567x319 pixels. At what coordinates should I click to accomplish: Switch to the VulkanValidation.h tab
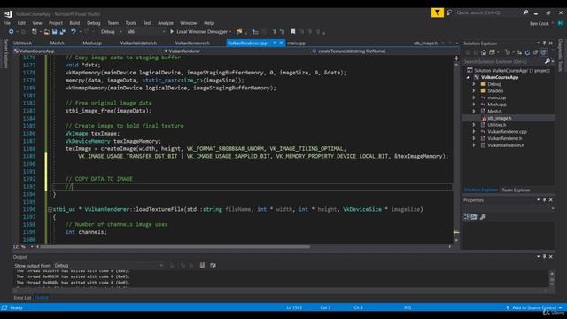138,43
